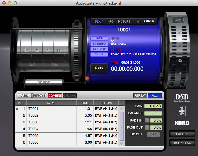This screenshot has height=156, width=198.
Task: Toggle the FADE OUT enable switch
Action: tap(147, 128)
